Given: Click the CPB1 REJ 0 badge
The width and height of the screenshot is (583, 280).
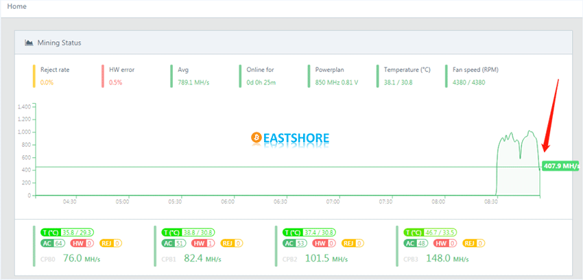Looking at the screenshot, I should (x=232, y=244).
